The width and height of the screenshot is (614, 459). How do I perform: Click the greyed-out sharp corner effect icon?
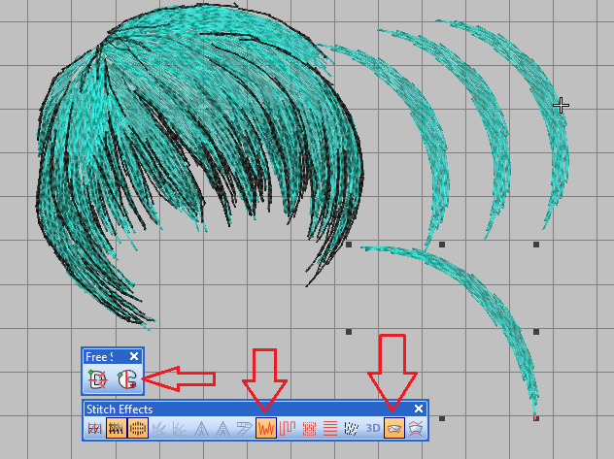coord(159,429)
